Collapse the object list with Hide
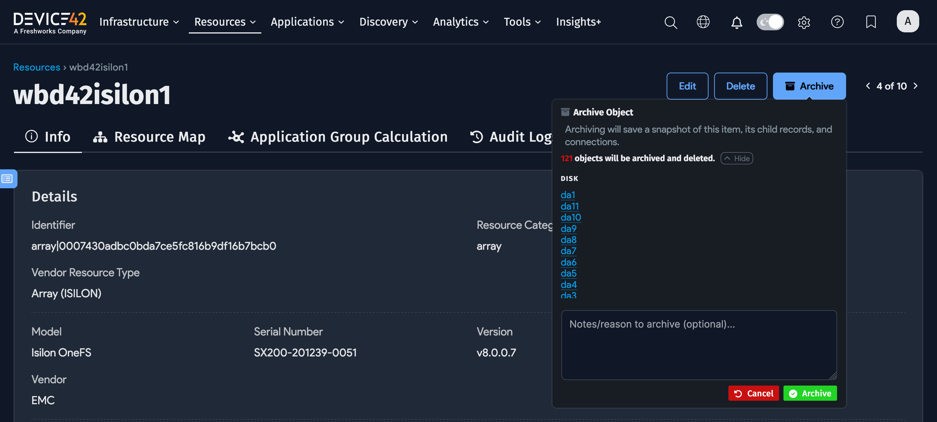The image size is (937, 422). coord(737,158)
